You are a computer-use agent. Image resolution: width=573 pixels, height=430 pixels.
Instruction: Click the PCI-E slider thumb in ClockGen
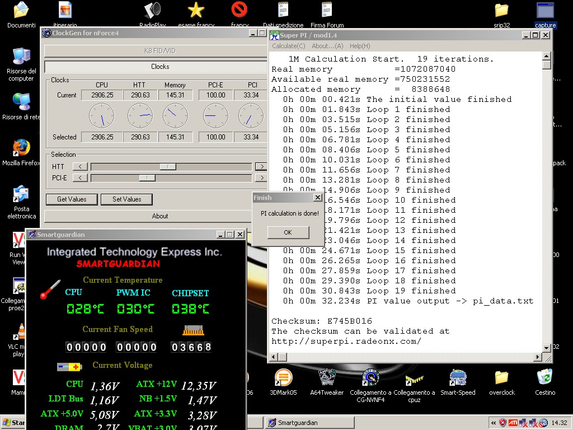147,178
